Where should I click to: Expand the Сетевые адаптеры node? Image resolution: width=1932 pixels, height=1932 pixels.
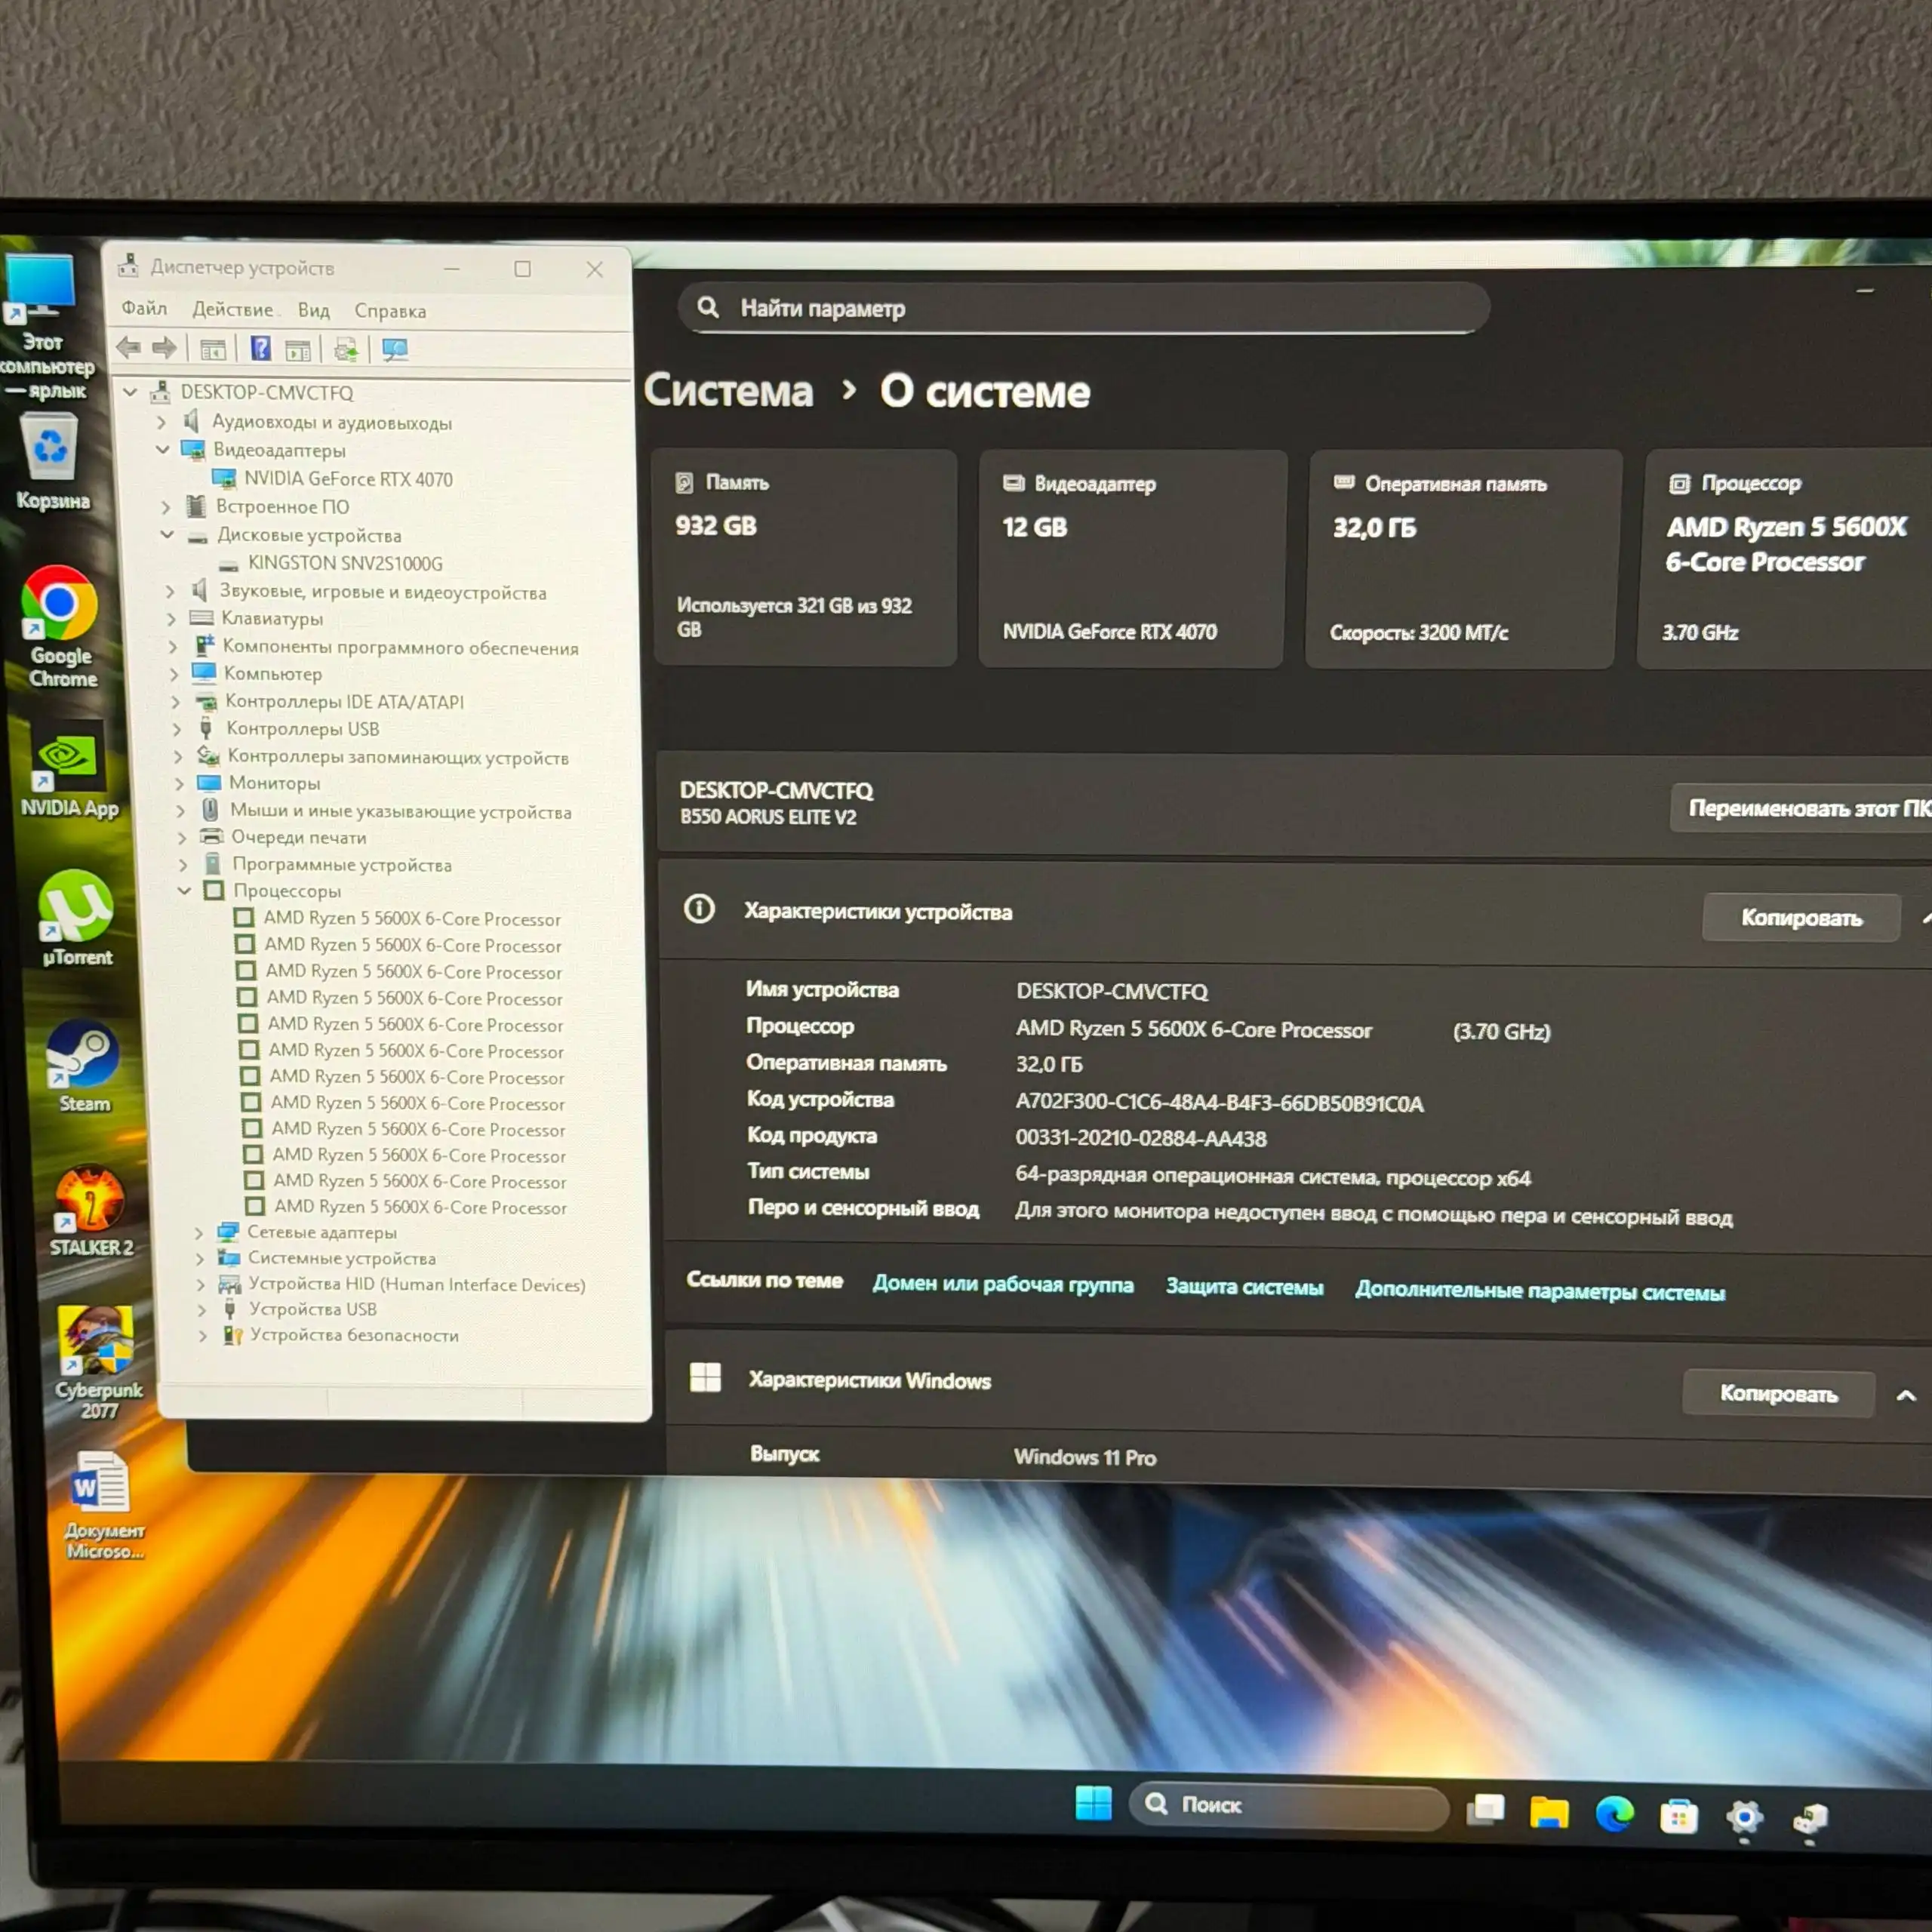(198, 1233)
